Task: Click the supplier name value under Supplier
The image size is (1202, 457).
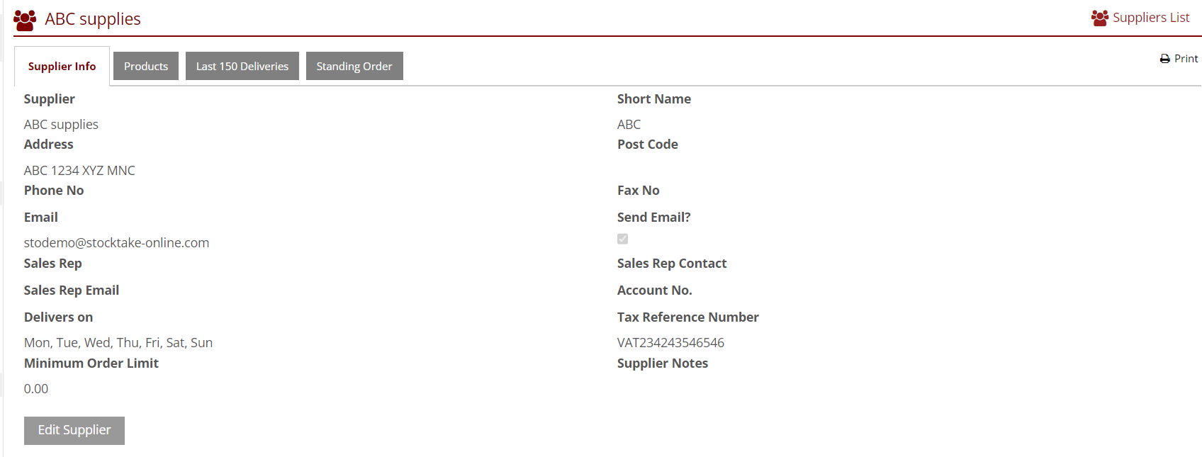Action: pyautogui.click(x=61, y=125)
